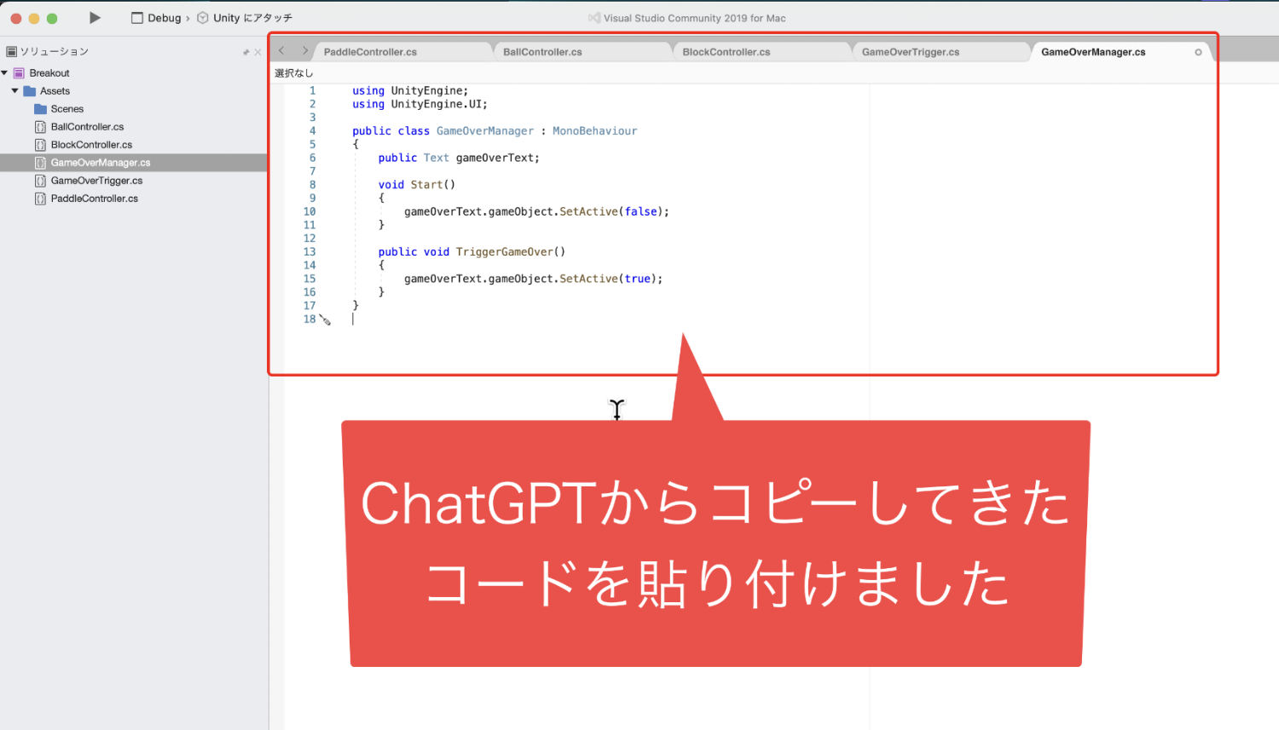The height and width of the screenshot is (730, 1279).
Task: Click the word MonoBehaviour in the class declaration
Action: point(594,131)
